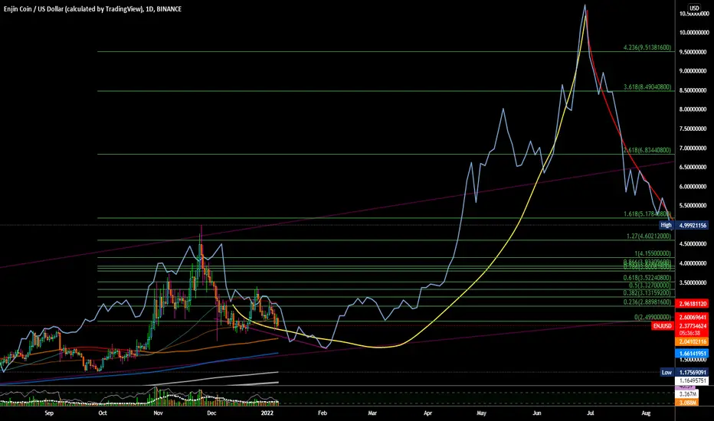The width and height of the screenshot is (714, 421).
Task: Click the 1.17569091 low price value
Action: pyautogui.click(x=693, y=372)
